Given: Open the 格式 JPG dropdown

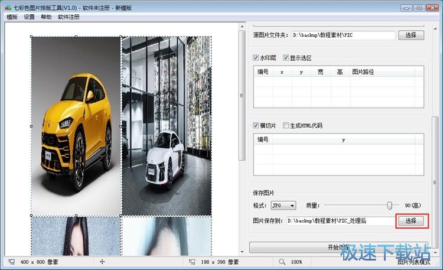Looking at the screenshot, I should pyautogui.click(x=283, y=206).
